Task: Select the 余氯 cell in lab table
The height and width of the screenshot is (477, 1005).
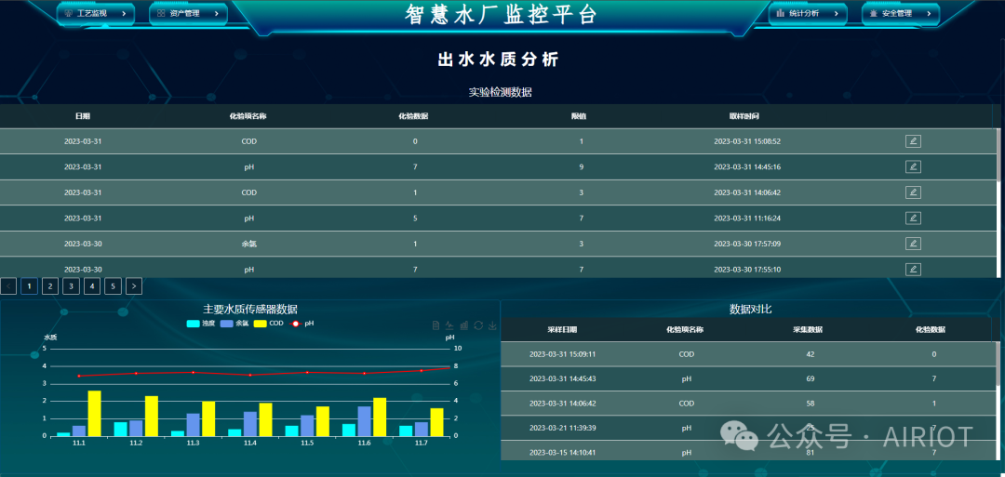Action: 249,244
